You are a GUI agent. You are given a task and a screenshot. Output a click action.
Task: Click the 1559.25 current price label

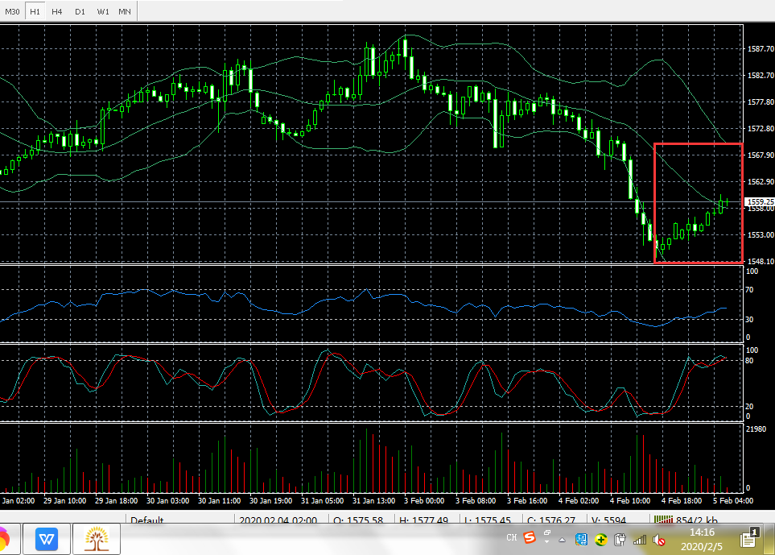(x=759, y=201)
